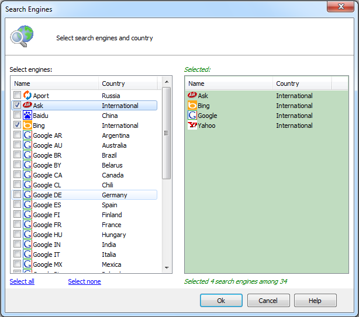Open Help for this dialog
The height and width of the screenshot is (317, 359).
[x=315, y=300]
